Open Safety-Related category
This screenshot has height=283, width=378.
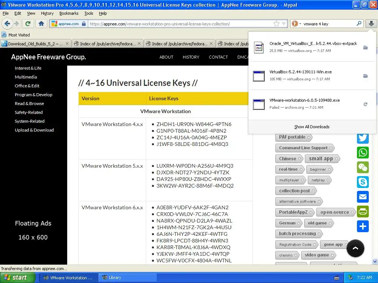pyautogui.click(x=29, y=112)
